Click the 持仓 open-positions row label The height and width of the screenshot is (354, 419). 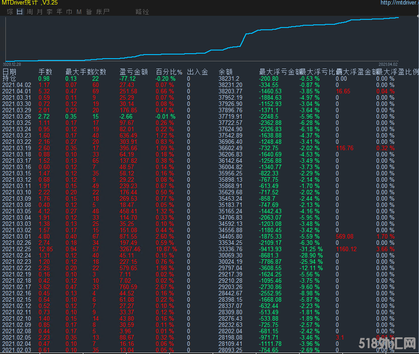(x=9, y=78)
